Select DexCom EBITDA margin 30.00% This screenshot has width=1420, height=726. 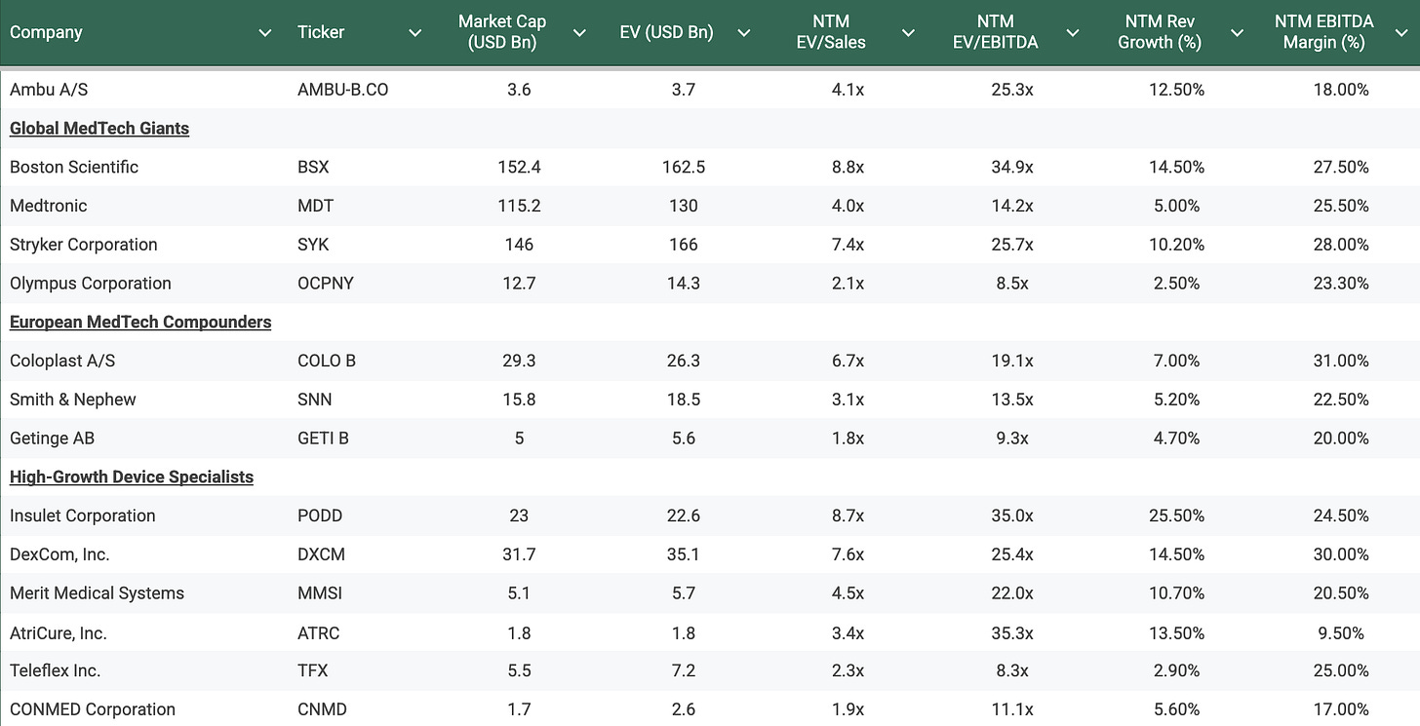coord(1341,554)
